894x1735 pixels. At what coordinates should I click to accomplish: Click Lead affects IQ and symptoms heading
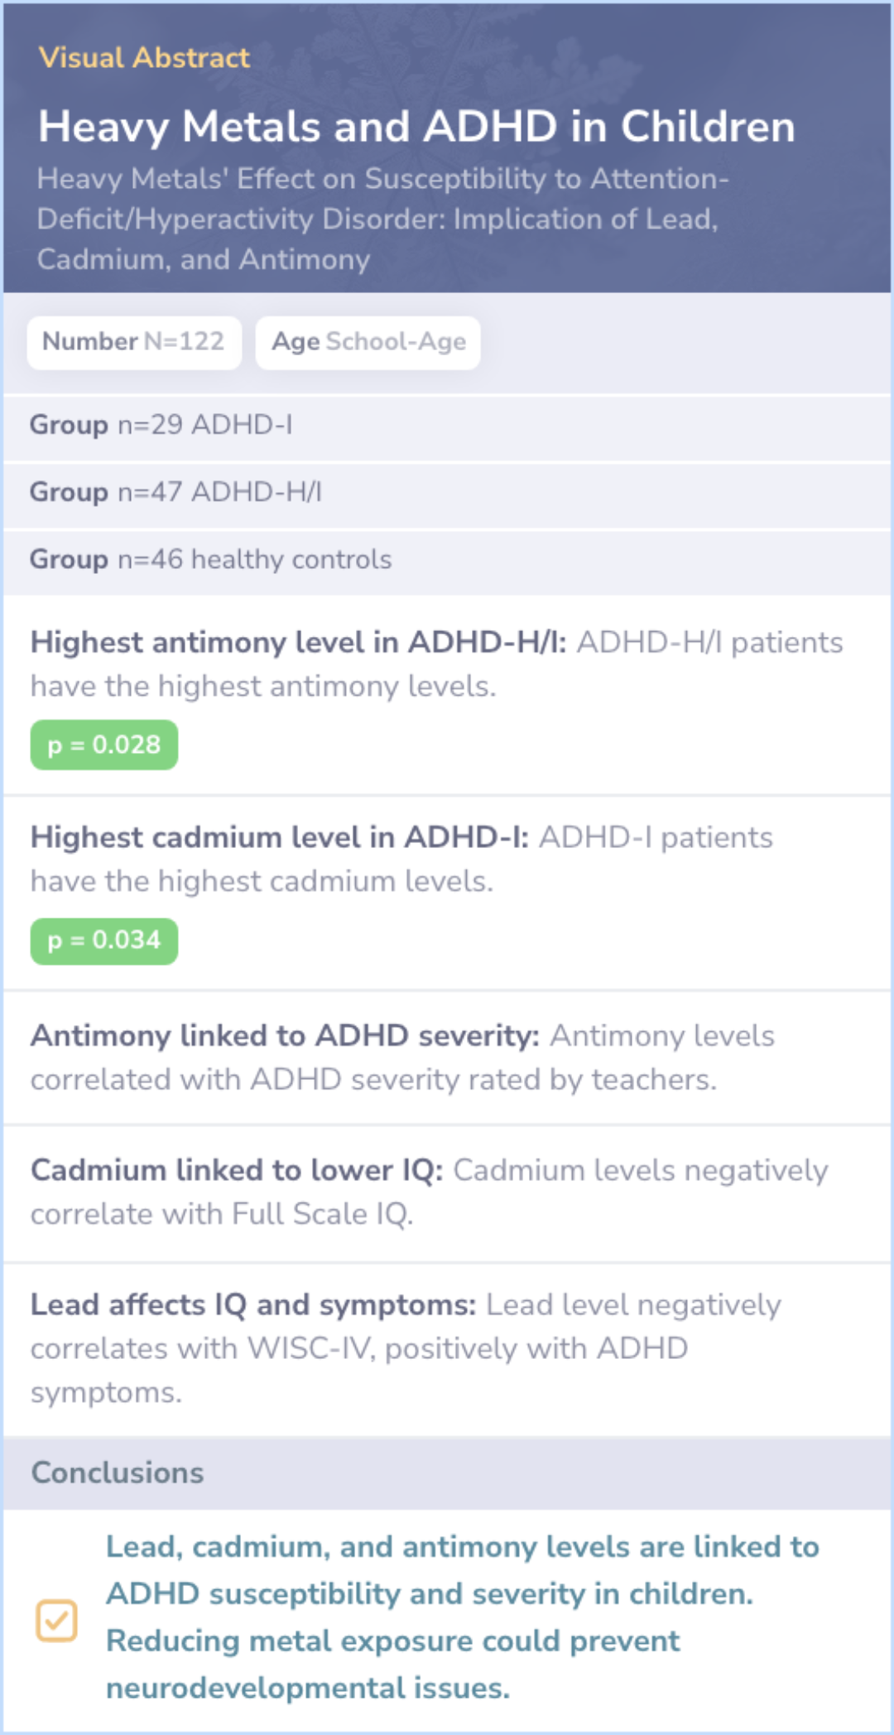click(x=253, y=1304)
